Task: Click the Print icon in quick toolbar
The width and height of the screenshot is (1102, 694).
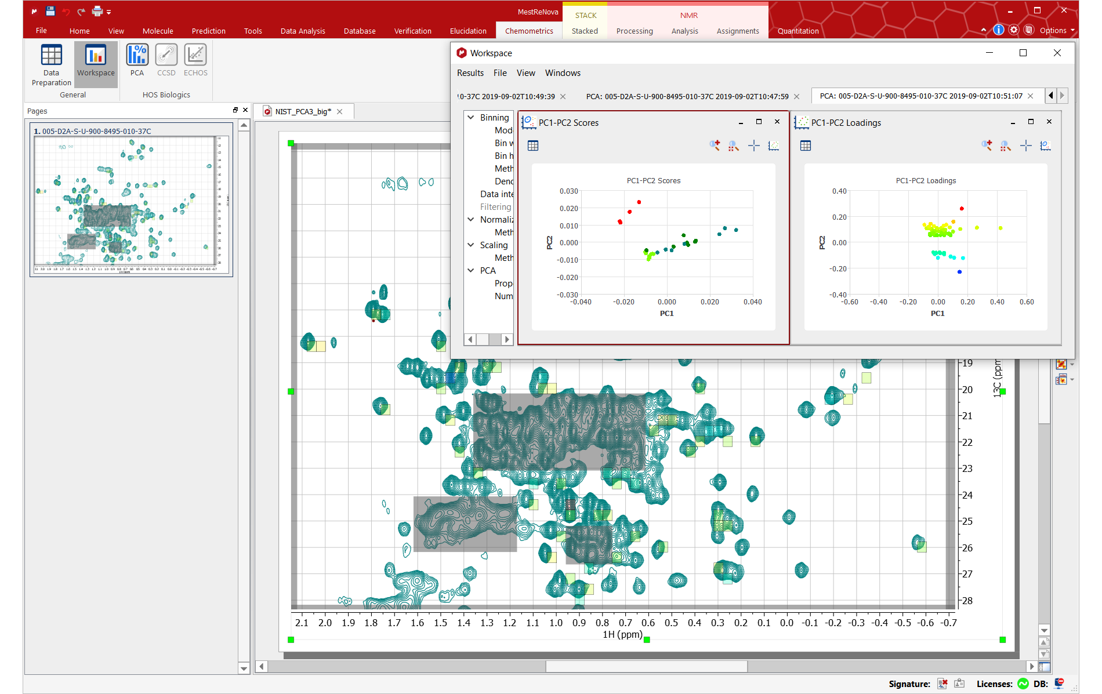Action: click(x=97, y=11)
